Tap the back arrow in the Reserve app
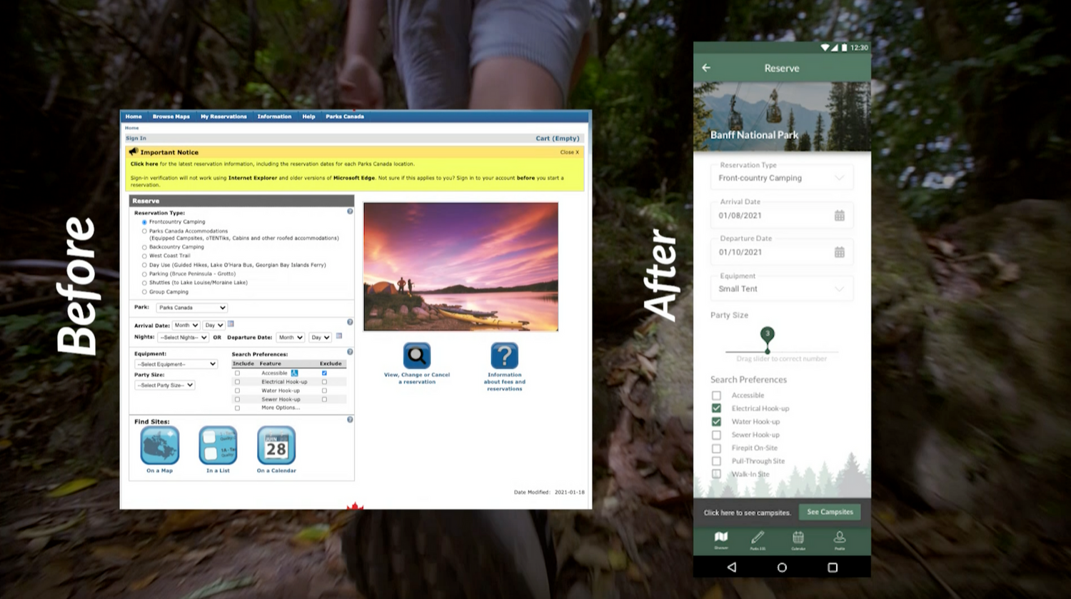This screenshot has width=1071, height=599. pyautogui.click(x=706, y=68)
